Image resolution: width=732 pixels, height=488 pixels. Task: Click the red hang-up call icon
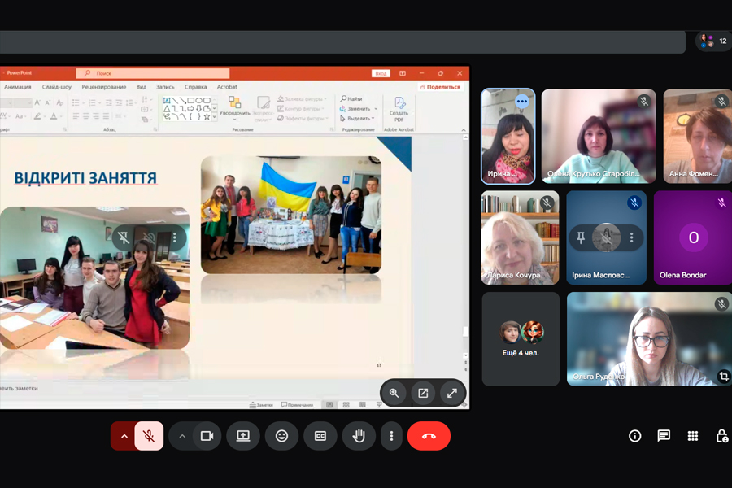(429, 436)
